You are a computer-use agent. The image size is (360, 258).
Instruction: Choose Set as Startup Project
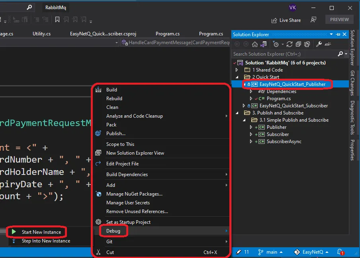pos(128,222)
